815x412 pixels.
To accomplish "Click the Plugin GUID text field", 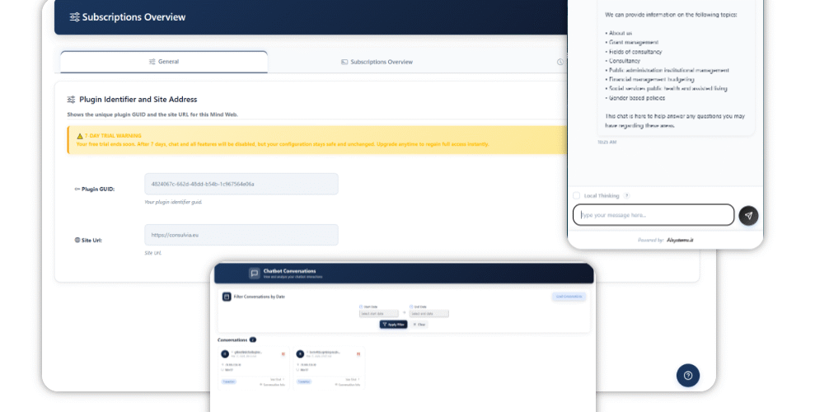I will [x=241, y=184].
